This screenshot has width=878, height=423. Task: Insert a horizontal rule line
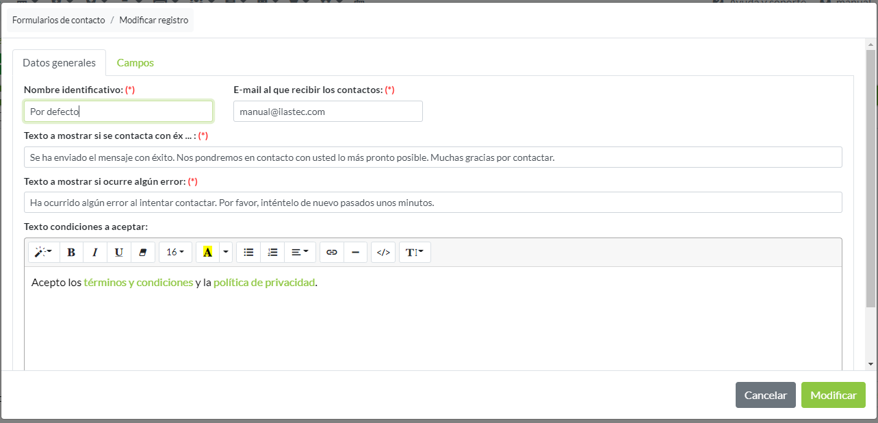[355, 253]
